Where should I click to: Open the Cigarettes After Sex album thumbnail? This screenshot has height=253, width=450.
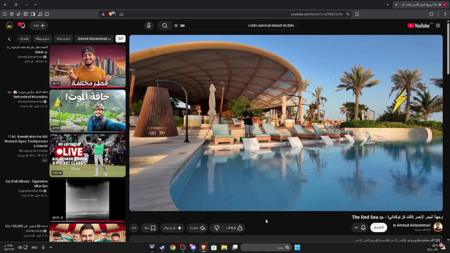[x=88, y=200]
